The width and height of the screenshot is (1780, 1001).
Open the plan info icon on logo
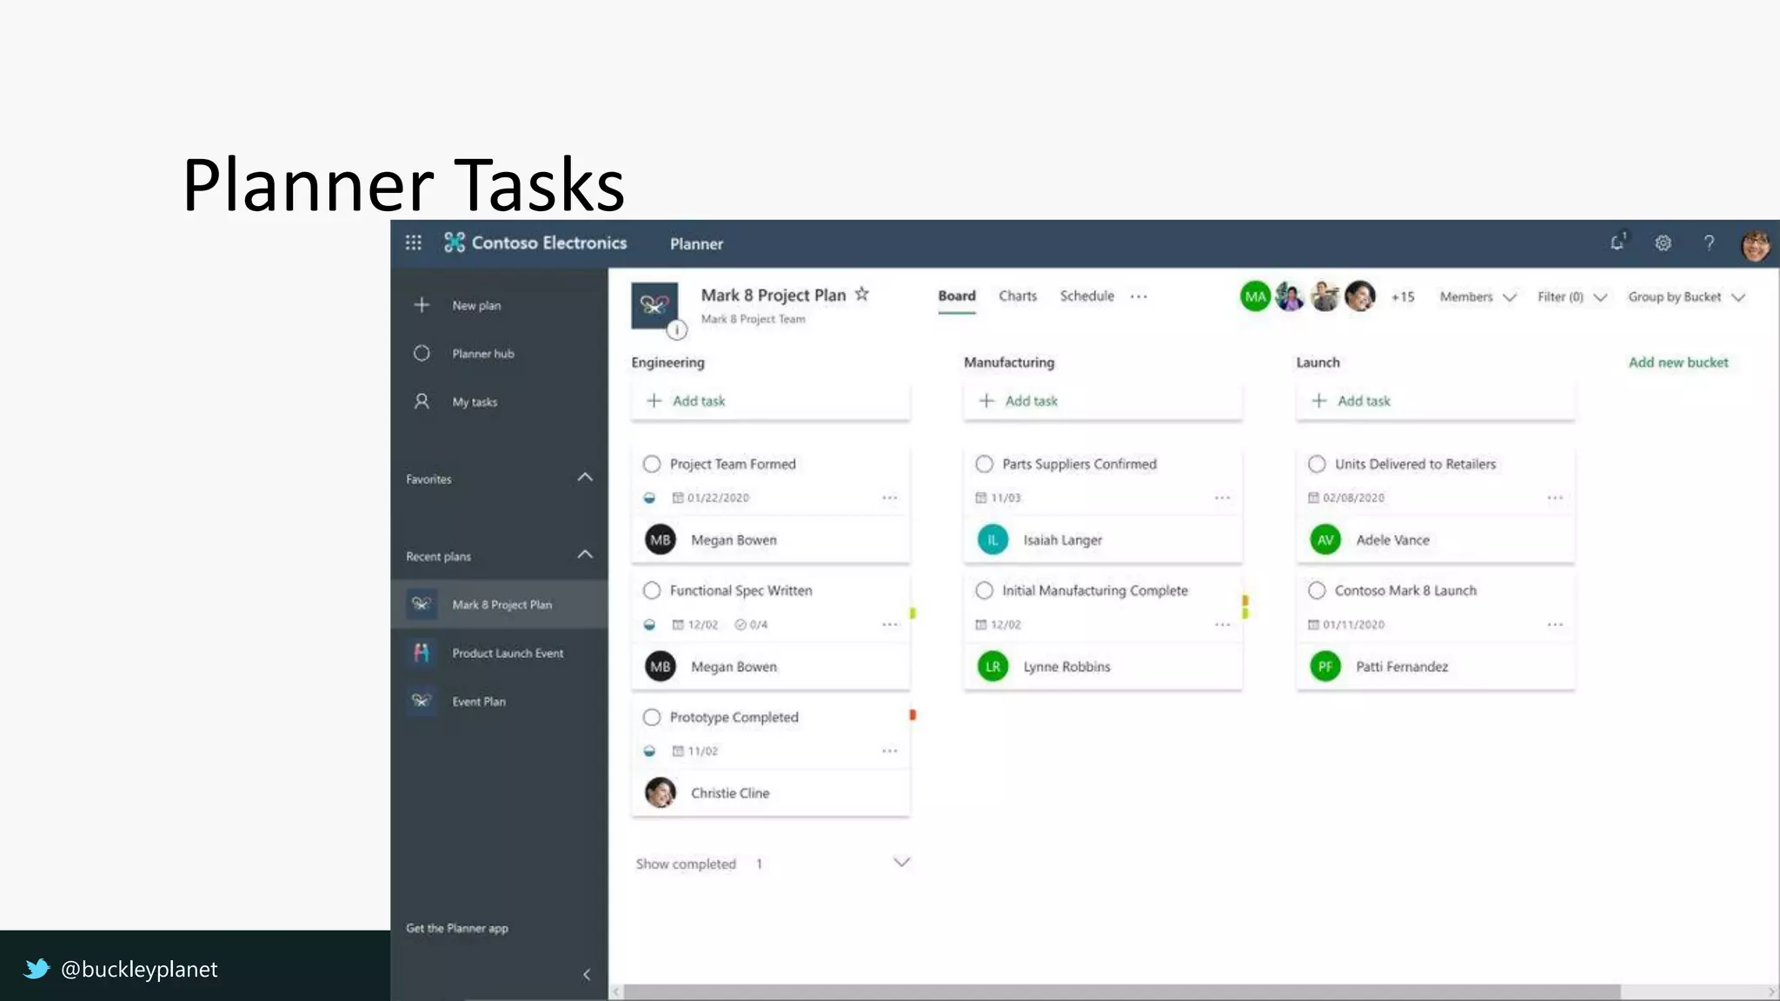pos(677,329)
